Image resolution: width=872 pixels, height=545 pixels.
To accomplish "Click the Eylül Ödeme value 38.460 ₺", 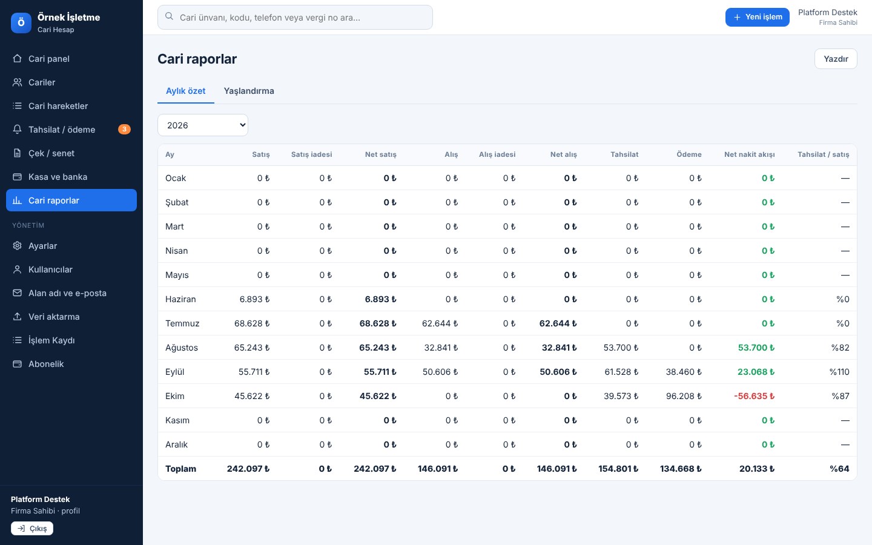I will 684,372.
